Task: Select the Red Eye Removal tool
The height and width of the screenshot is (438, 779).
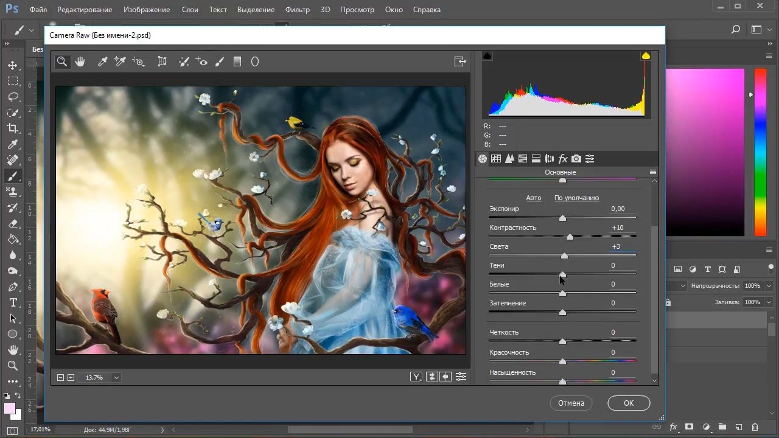Action: tap(201, 61)
